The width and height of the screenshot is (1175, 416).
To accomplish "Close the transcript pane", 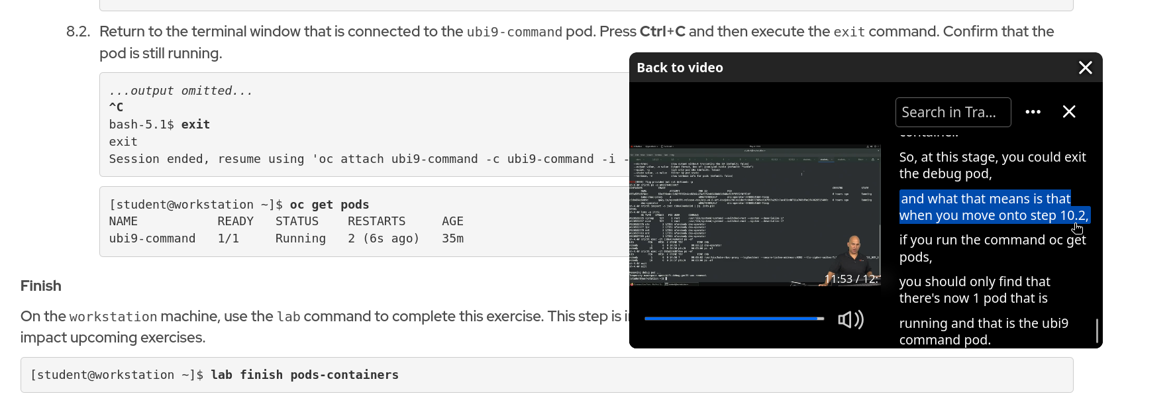I will coord(1068,112).
